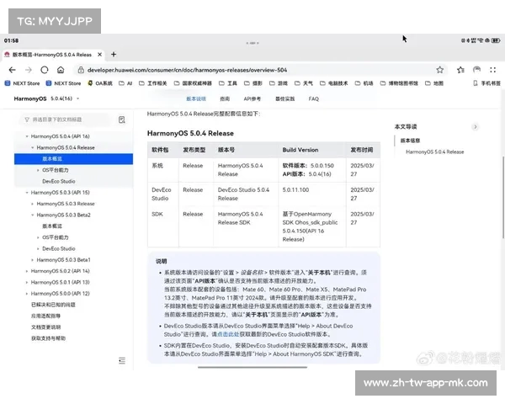Open the 天气 bookmarks folder
This screenshot has width=505, height=404.
coord(304,83)
